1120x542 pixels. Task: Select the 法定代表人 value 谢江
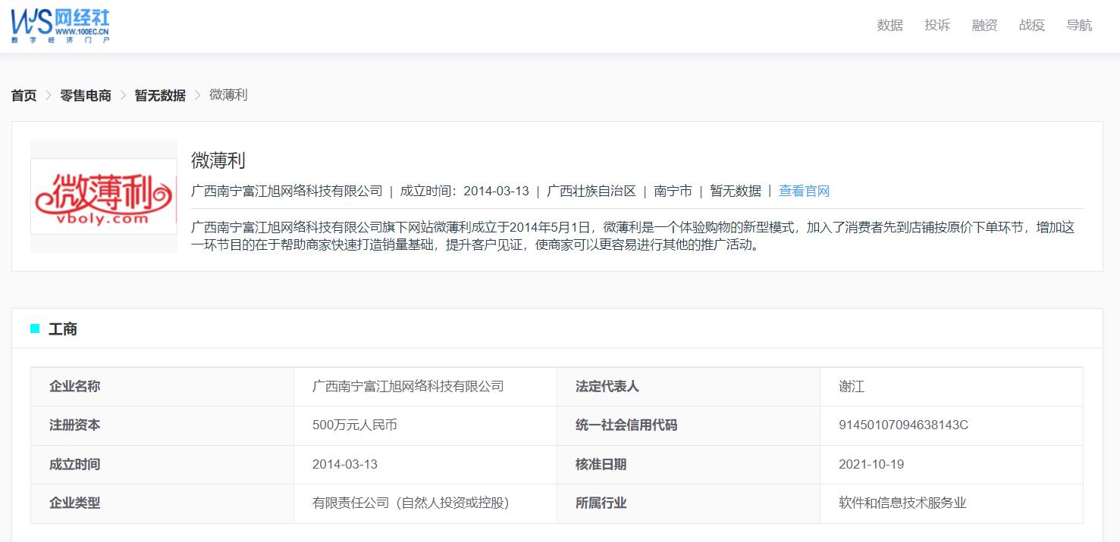(850, 386)
